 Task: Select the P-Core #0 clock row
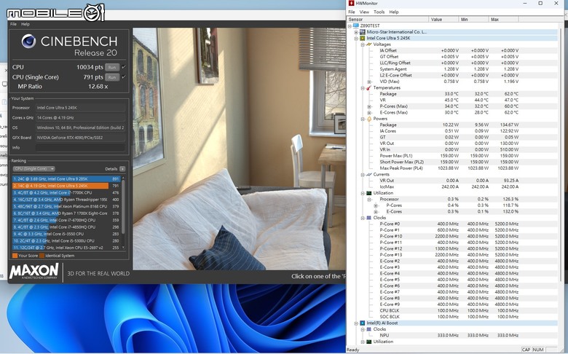pyautogui.click(x=452, y=224)
